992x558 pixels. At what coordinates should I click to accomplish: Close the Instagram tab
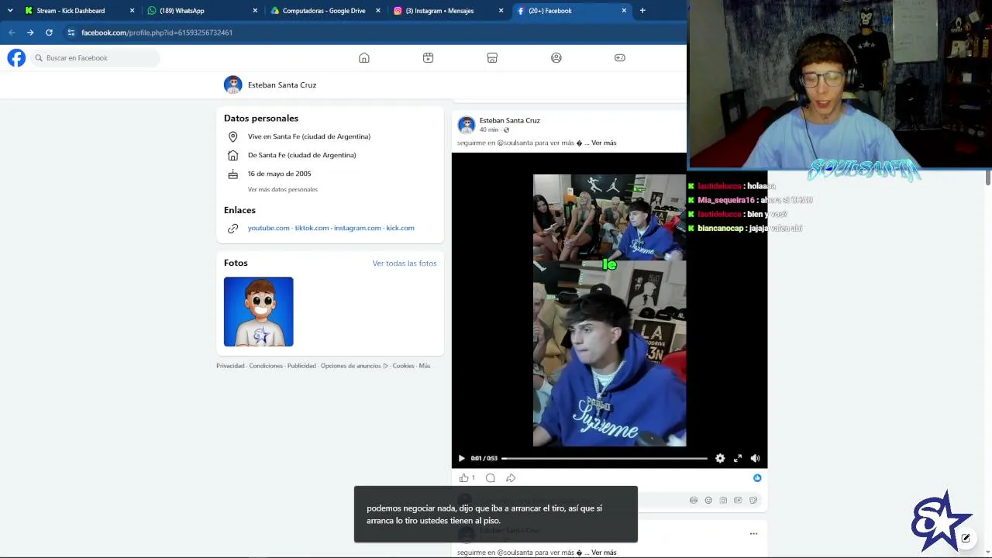(x=501, y=11)
